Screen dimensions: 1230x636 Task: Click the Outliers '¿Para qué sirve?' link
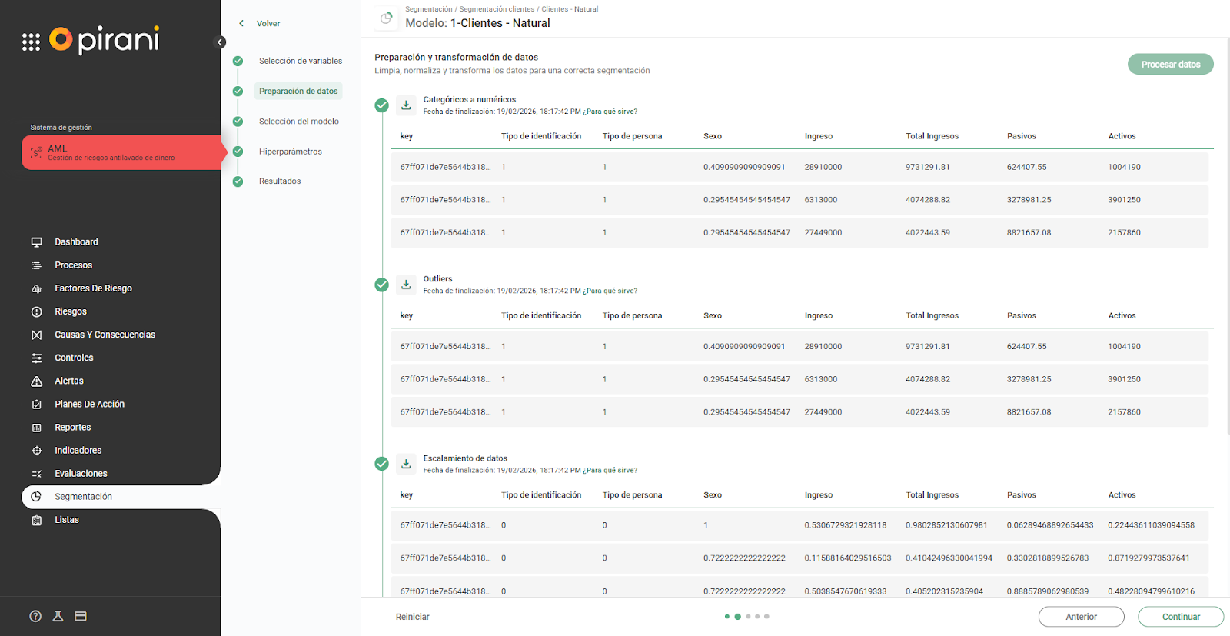coord(610,291)
